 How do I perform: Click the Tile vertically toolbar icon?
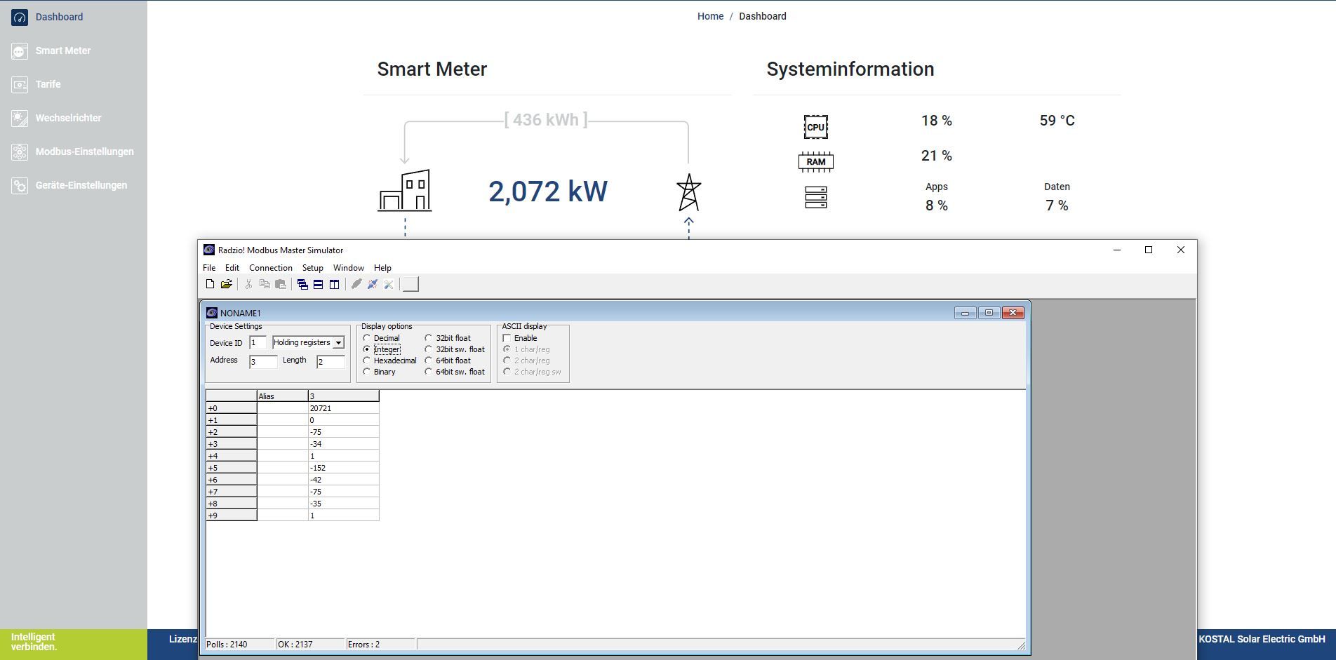335,284
